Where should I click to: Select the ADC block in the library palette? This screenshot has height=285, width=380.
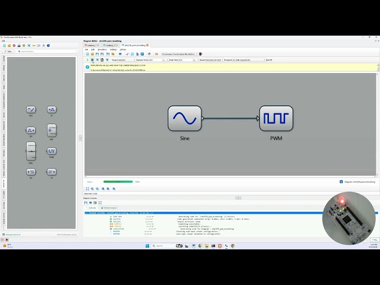pos(31,109)
